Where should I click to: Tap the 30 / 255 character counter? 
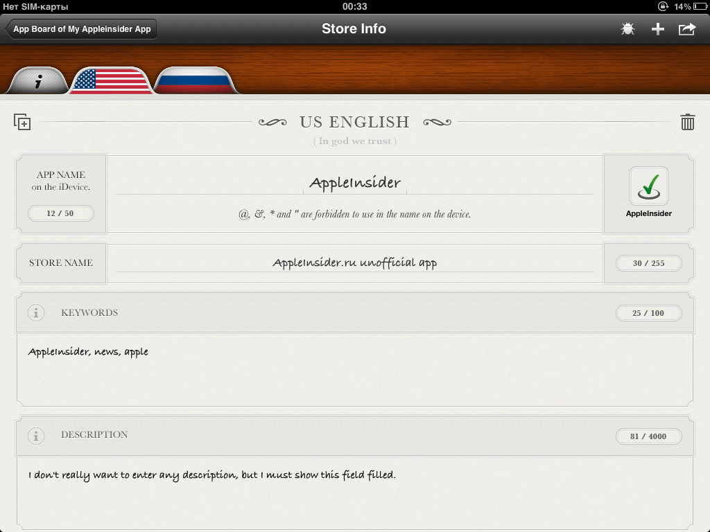click(x=648, y=263)
